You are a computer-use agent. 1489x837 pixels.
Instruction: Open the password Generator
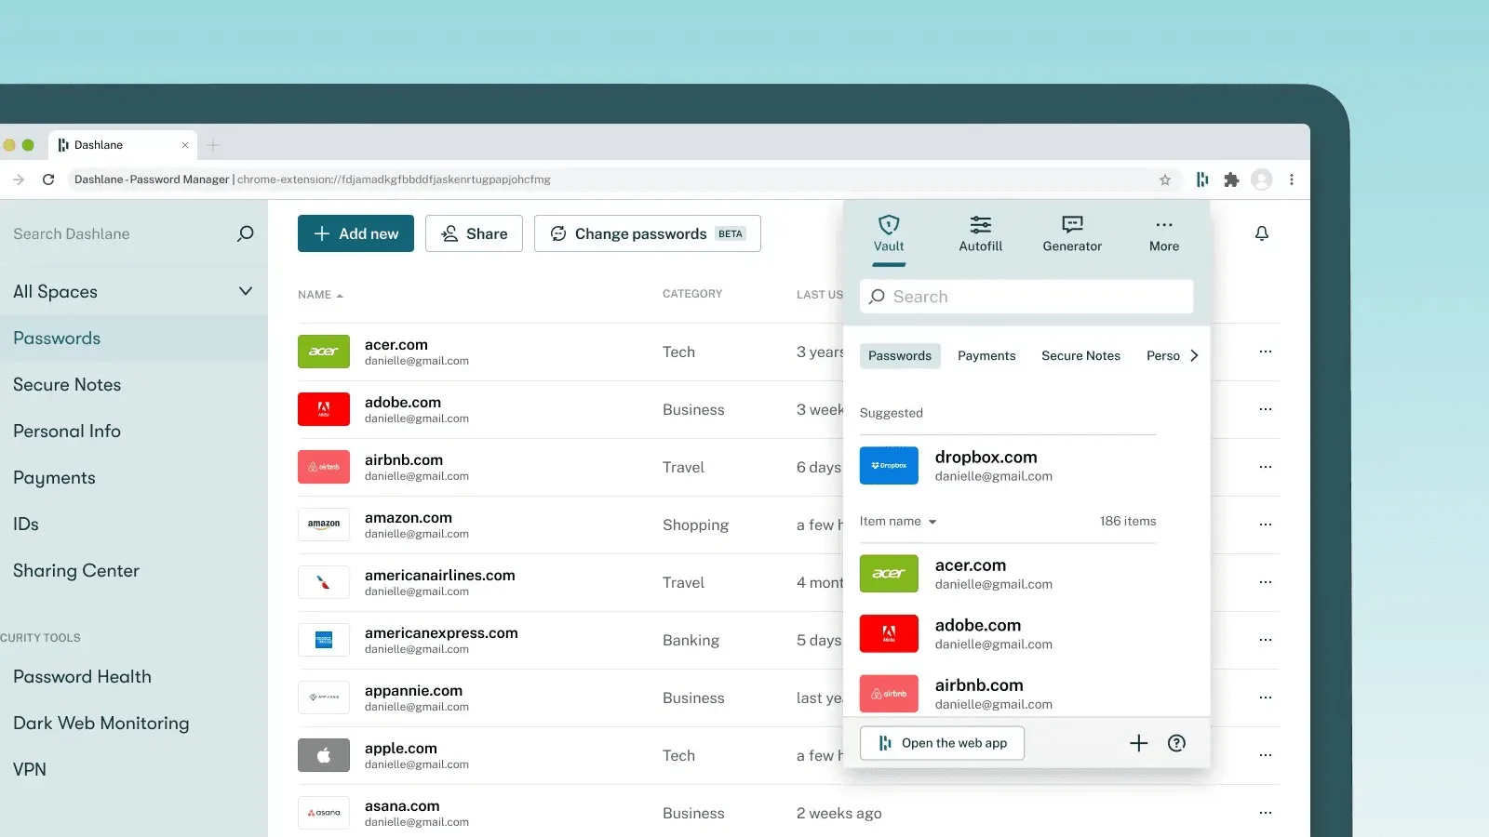point(1072,232)
